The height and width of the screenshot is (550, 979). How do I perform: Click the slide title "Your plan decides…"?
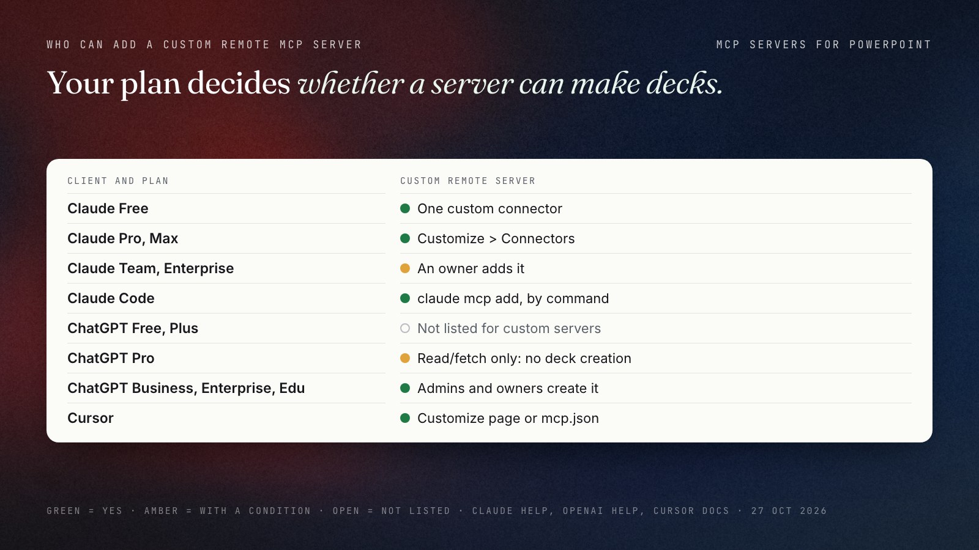[385, 83]
